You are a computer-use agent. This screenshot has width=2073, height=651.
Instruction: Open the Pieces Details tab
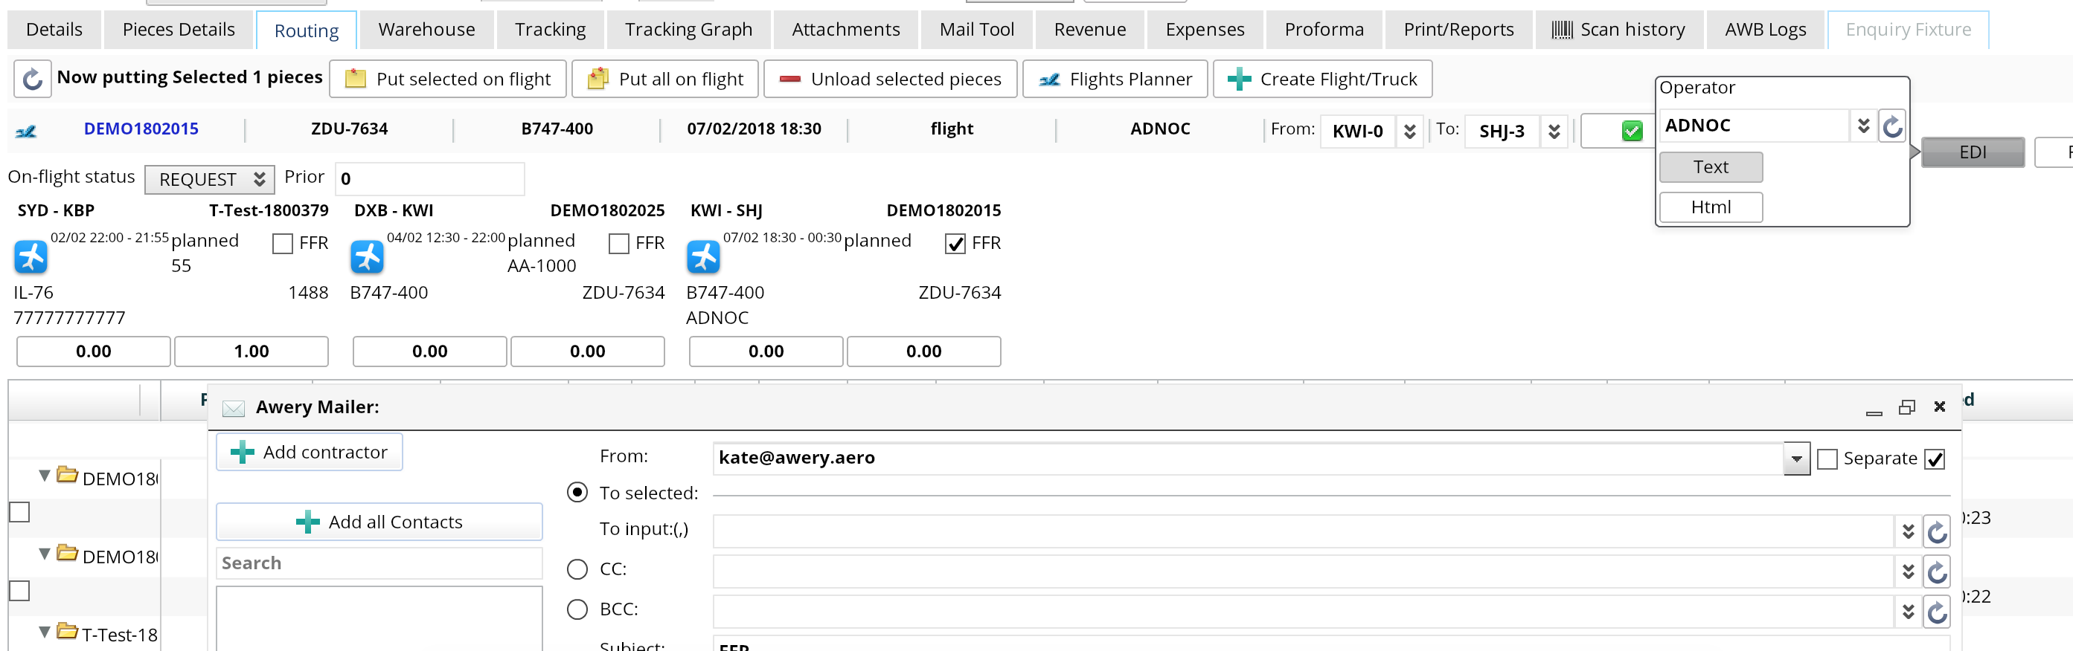(x=179, y=30)
